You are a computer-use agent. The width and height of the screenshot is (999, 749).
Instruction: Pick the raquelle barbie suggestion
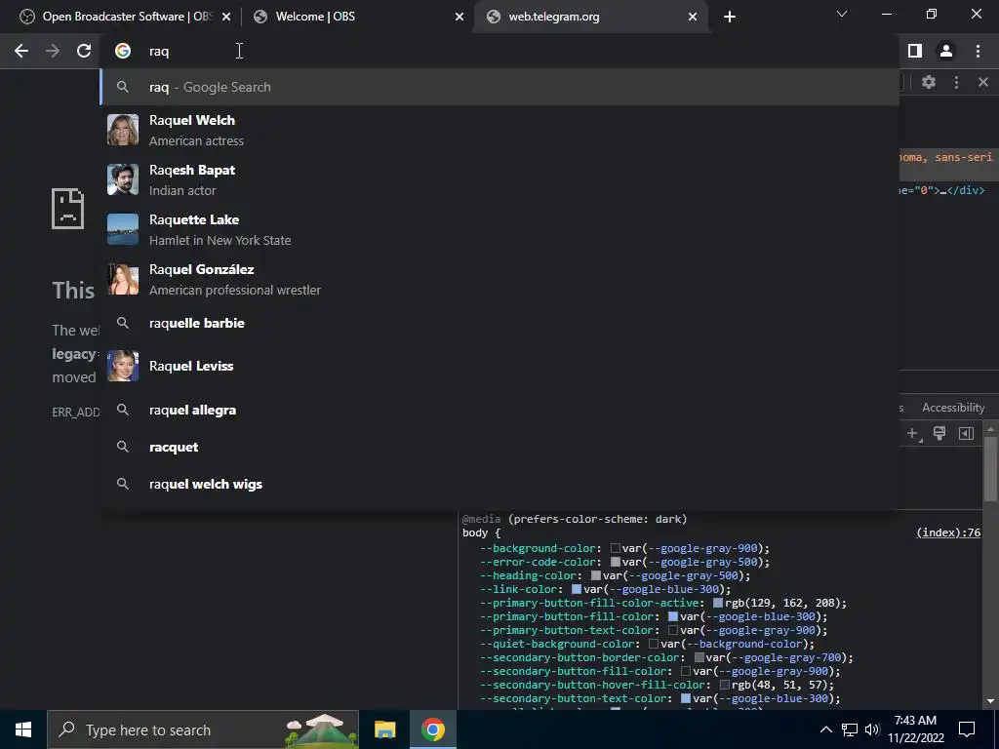click(499, 323)
